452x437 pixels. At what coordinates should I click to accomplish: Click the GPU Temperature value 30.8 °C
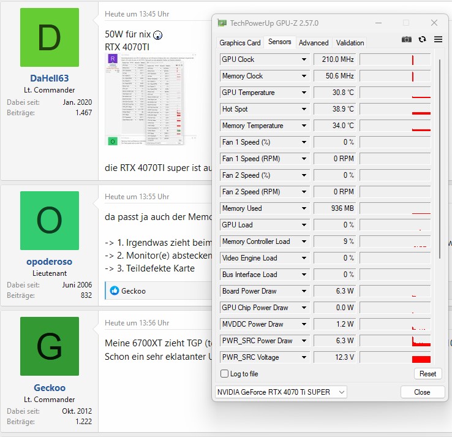[334, 93]
